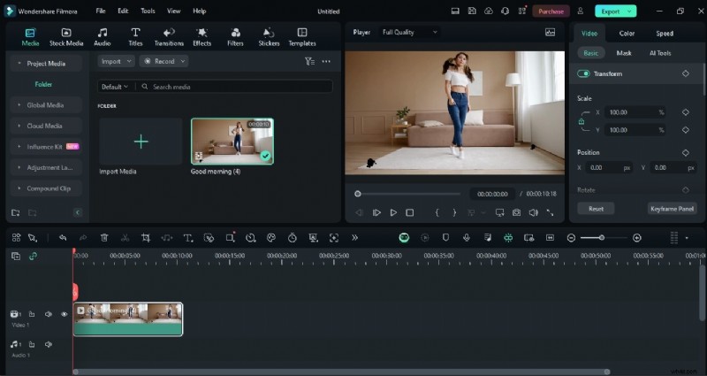The image size is (707, 376).
Task: Add keyframe for Scale X
Action: click(x=686, y=112)
